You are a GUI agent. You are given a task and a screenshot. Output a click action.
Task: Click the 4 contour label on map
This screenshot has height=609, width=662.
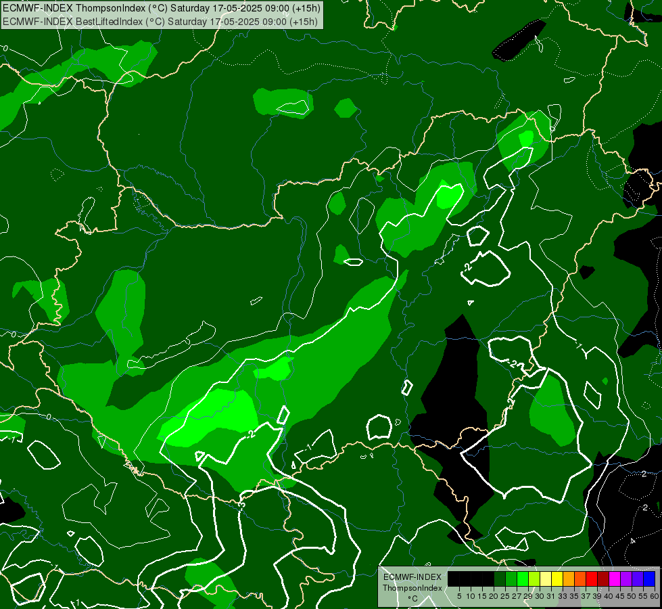pos(632,541)
